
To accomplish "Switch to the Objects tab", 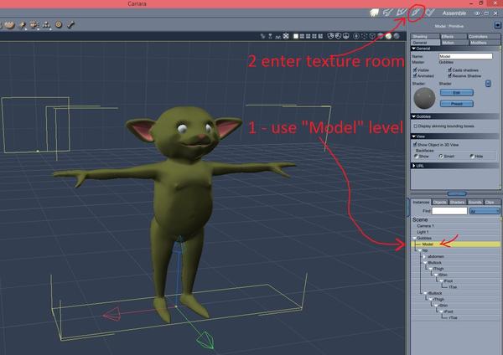I will tap(439, 202).
